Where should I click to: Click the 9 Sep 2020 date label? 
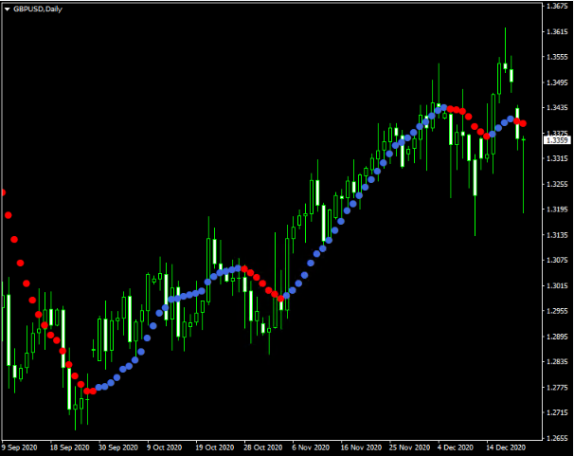[21, 447]
